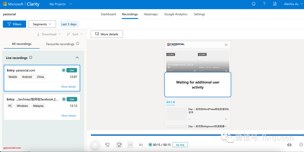Screen dimensions: 304x152
Task: Click the Microsoft Clarity logo
Action: (21, 4)
